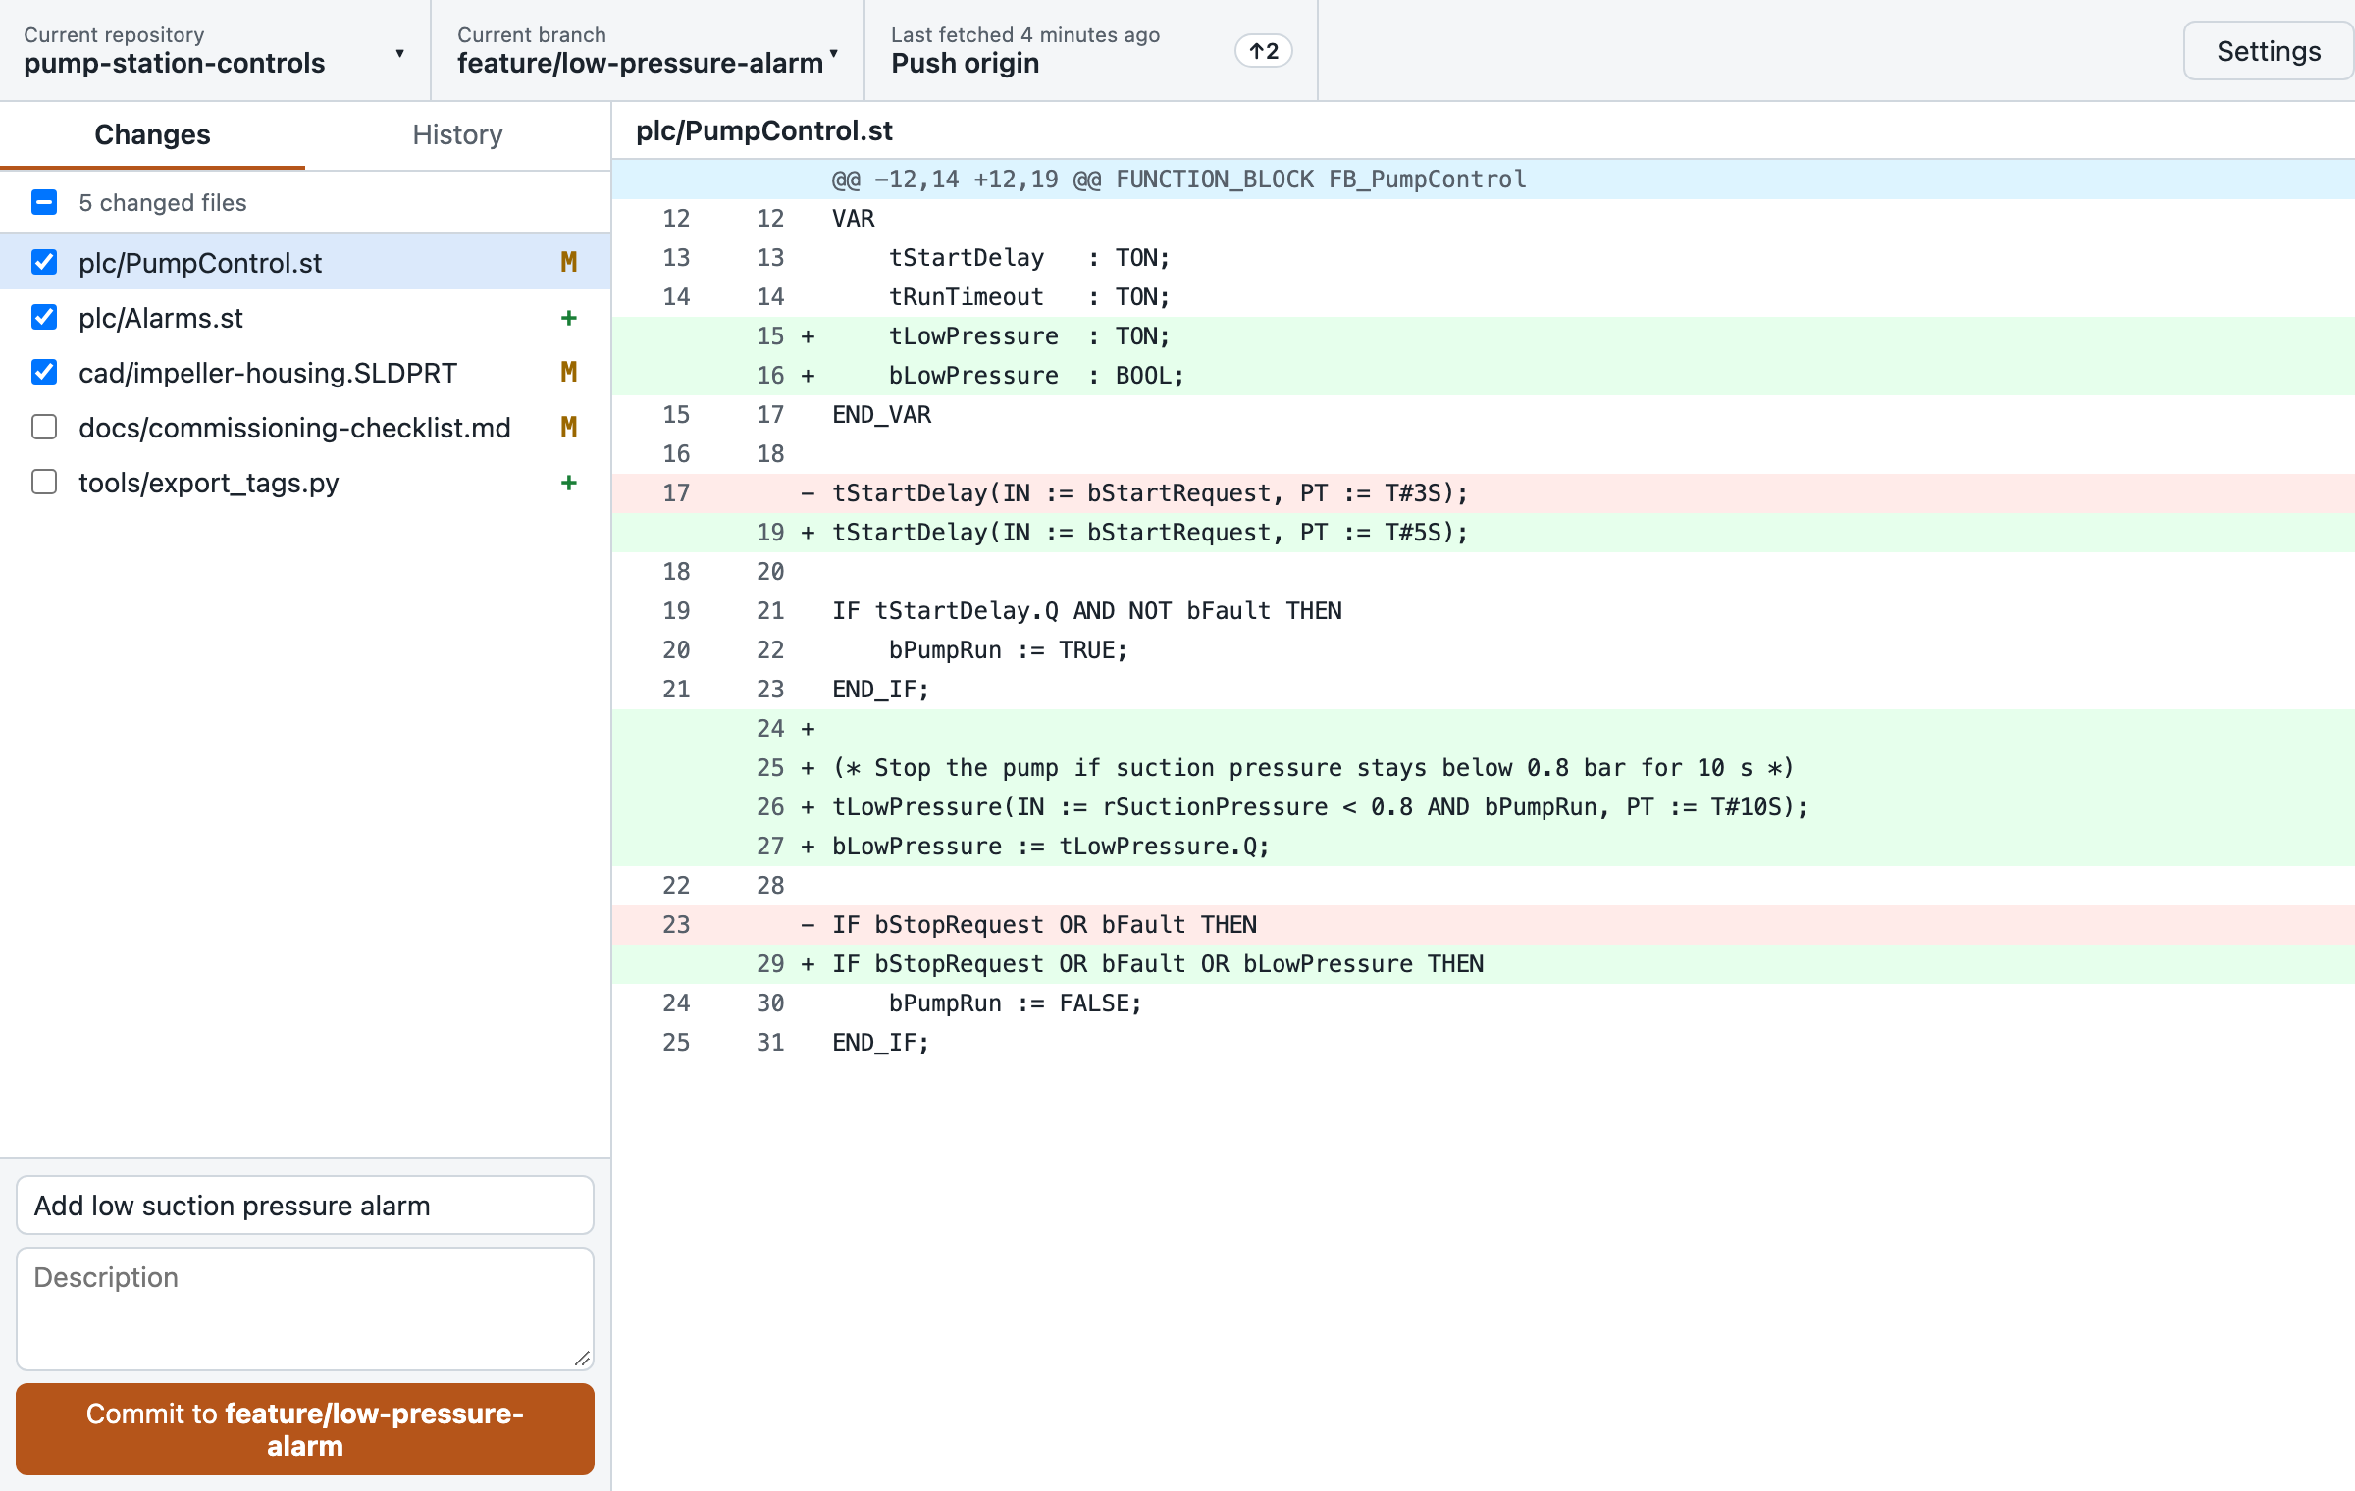Commit to feature/low-pressure-alarm
The width and height of the screenshot is (2355, 1491).
point(305,1429)
